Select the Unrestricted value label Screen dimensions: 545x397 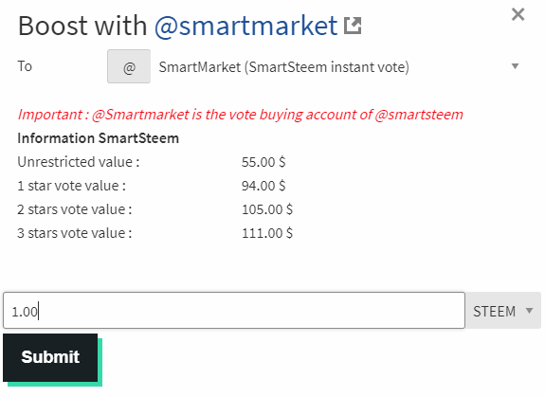point(79,162)
